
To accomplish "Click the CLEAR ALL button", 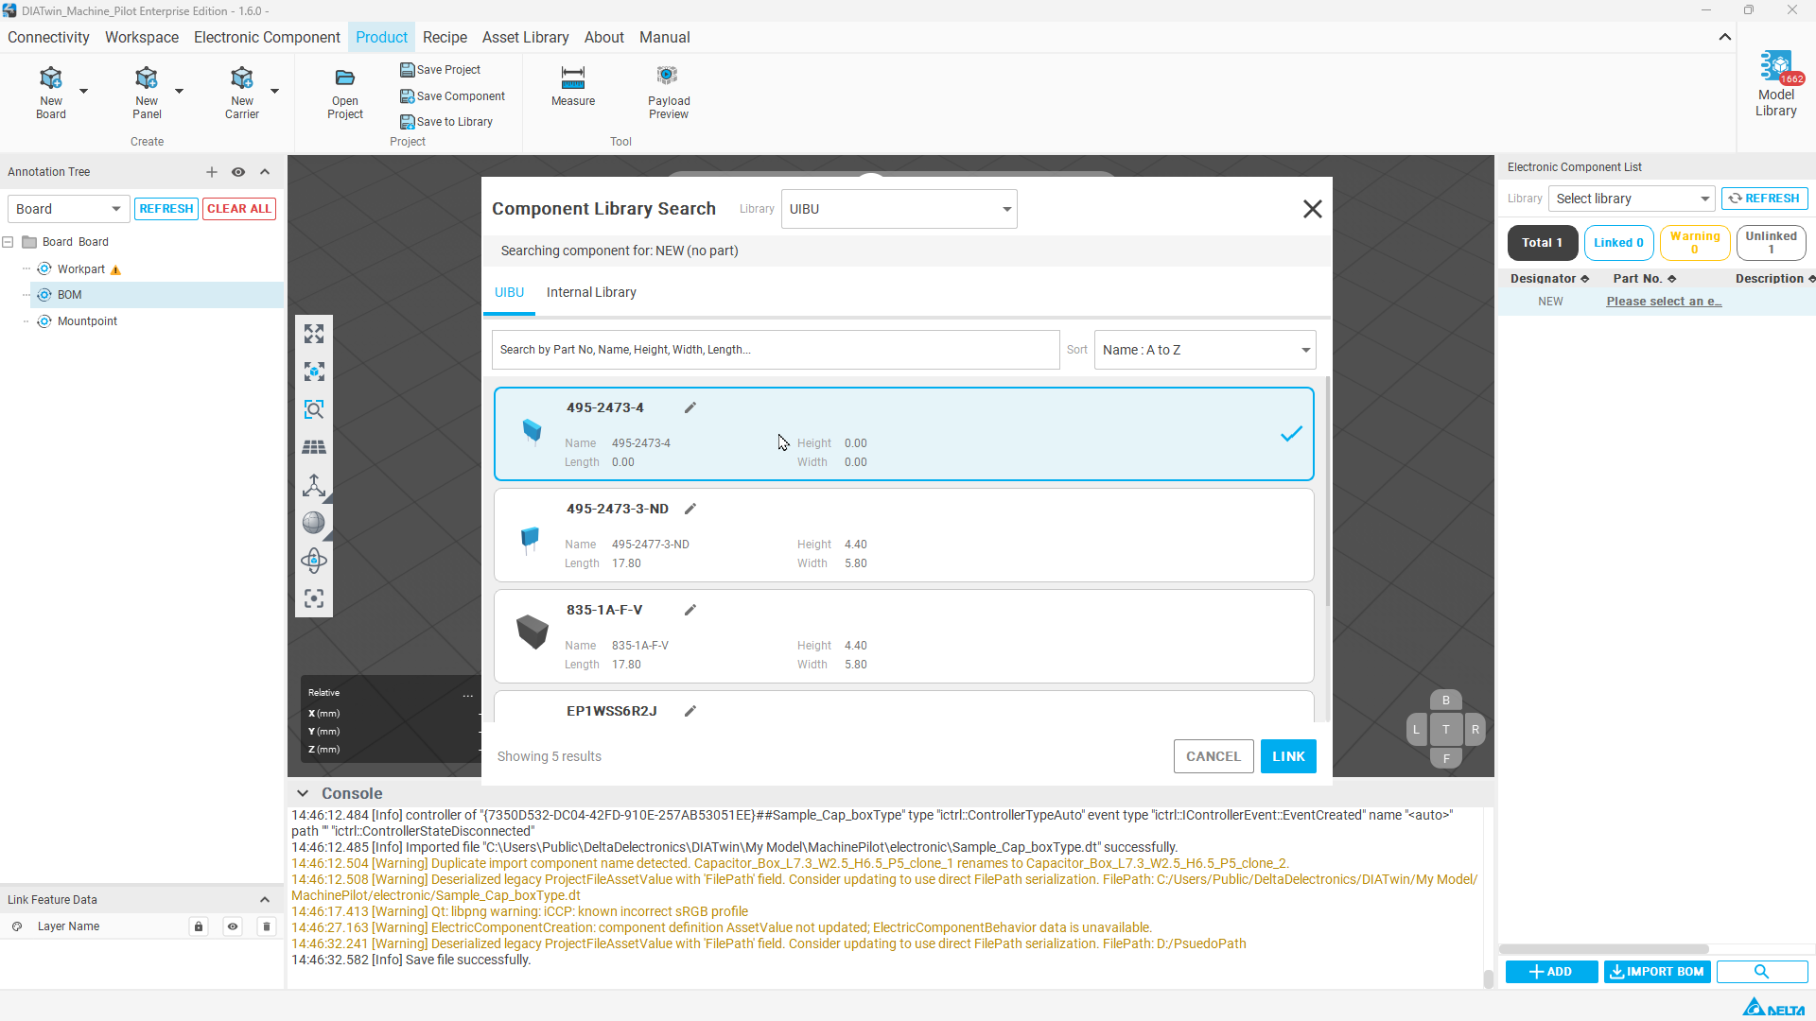I will coord(239,209).
